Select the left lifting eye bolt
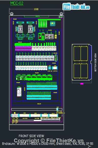The height and width of the screenshot is (148, 98). (12, 14)
